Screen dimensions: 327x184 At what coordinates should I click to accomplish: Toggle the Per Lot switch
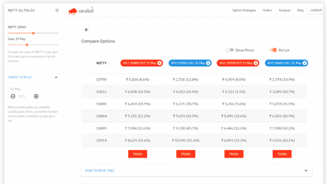(x=273, y=50)
